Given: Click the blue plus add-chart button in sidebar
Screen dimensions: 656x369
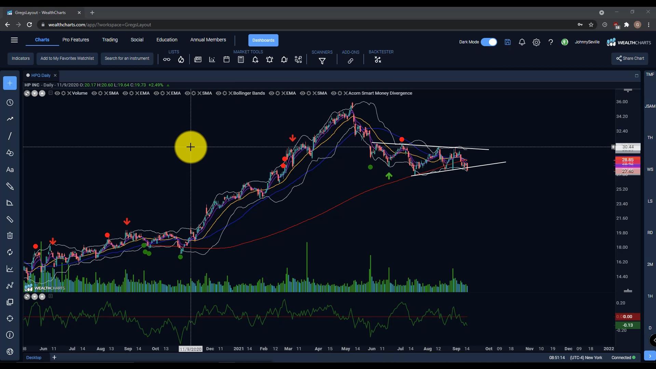Looking at the screenshot, I should pyautogui.click(x=10, y=83).
